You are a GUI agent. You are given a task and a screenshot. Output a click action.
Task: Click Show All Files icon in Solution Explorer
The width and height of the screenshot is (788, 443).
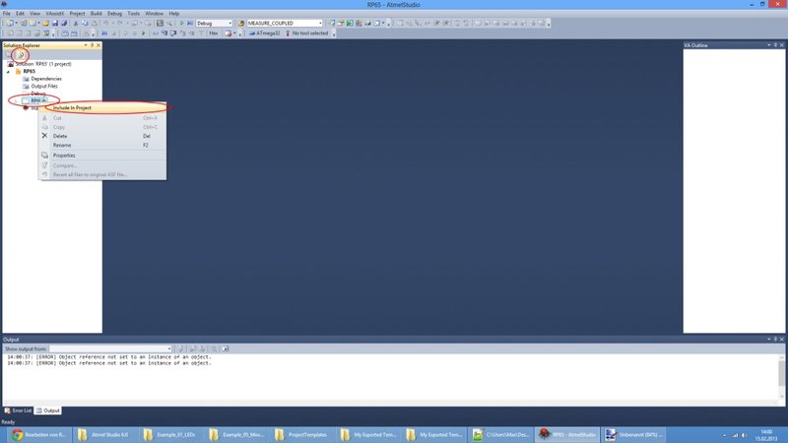[20, 54]
